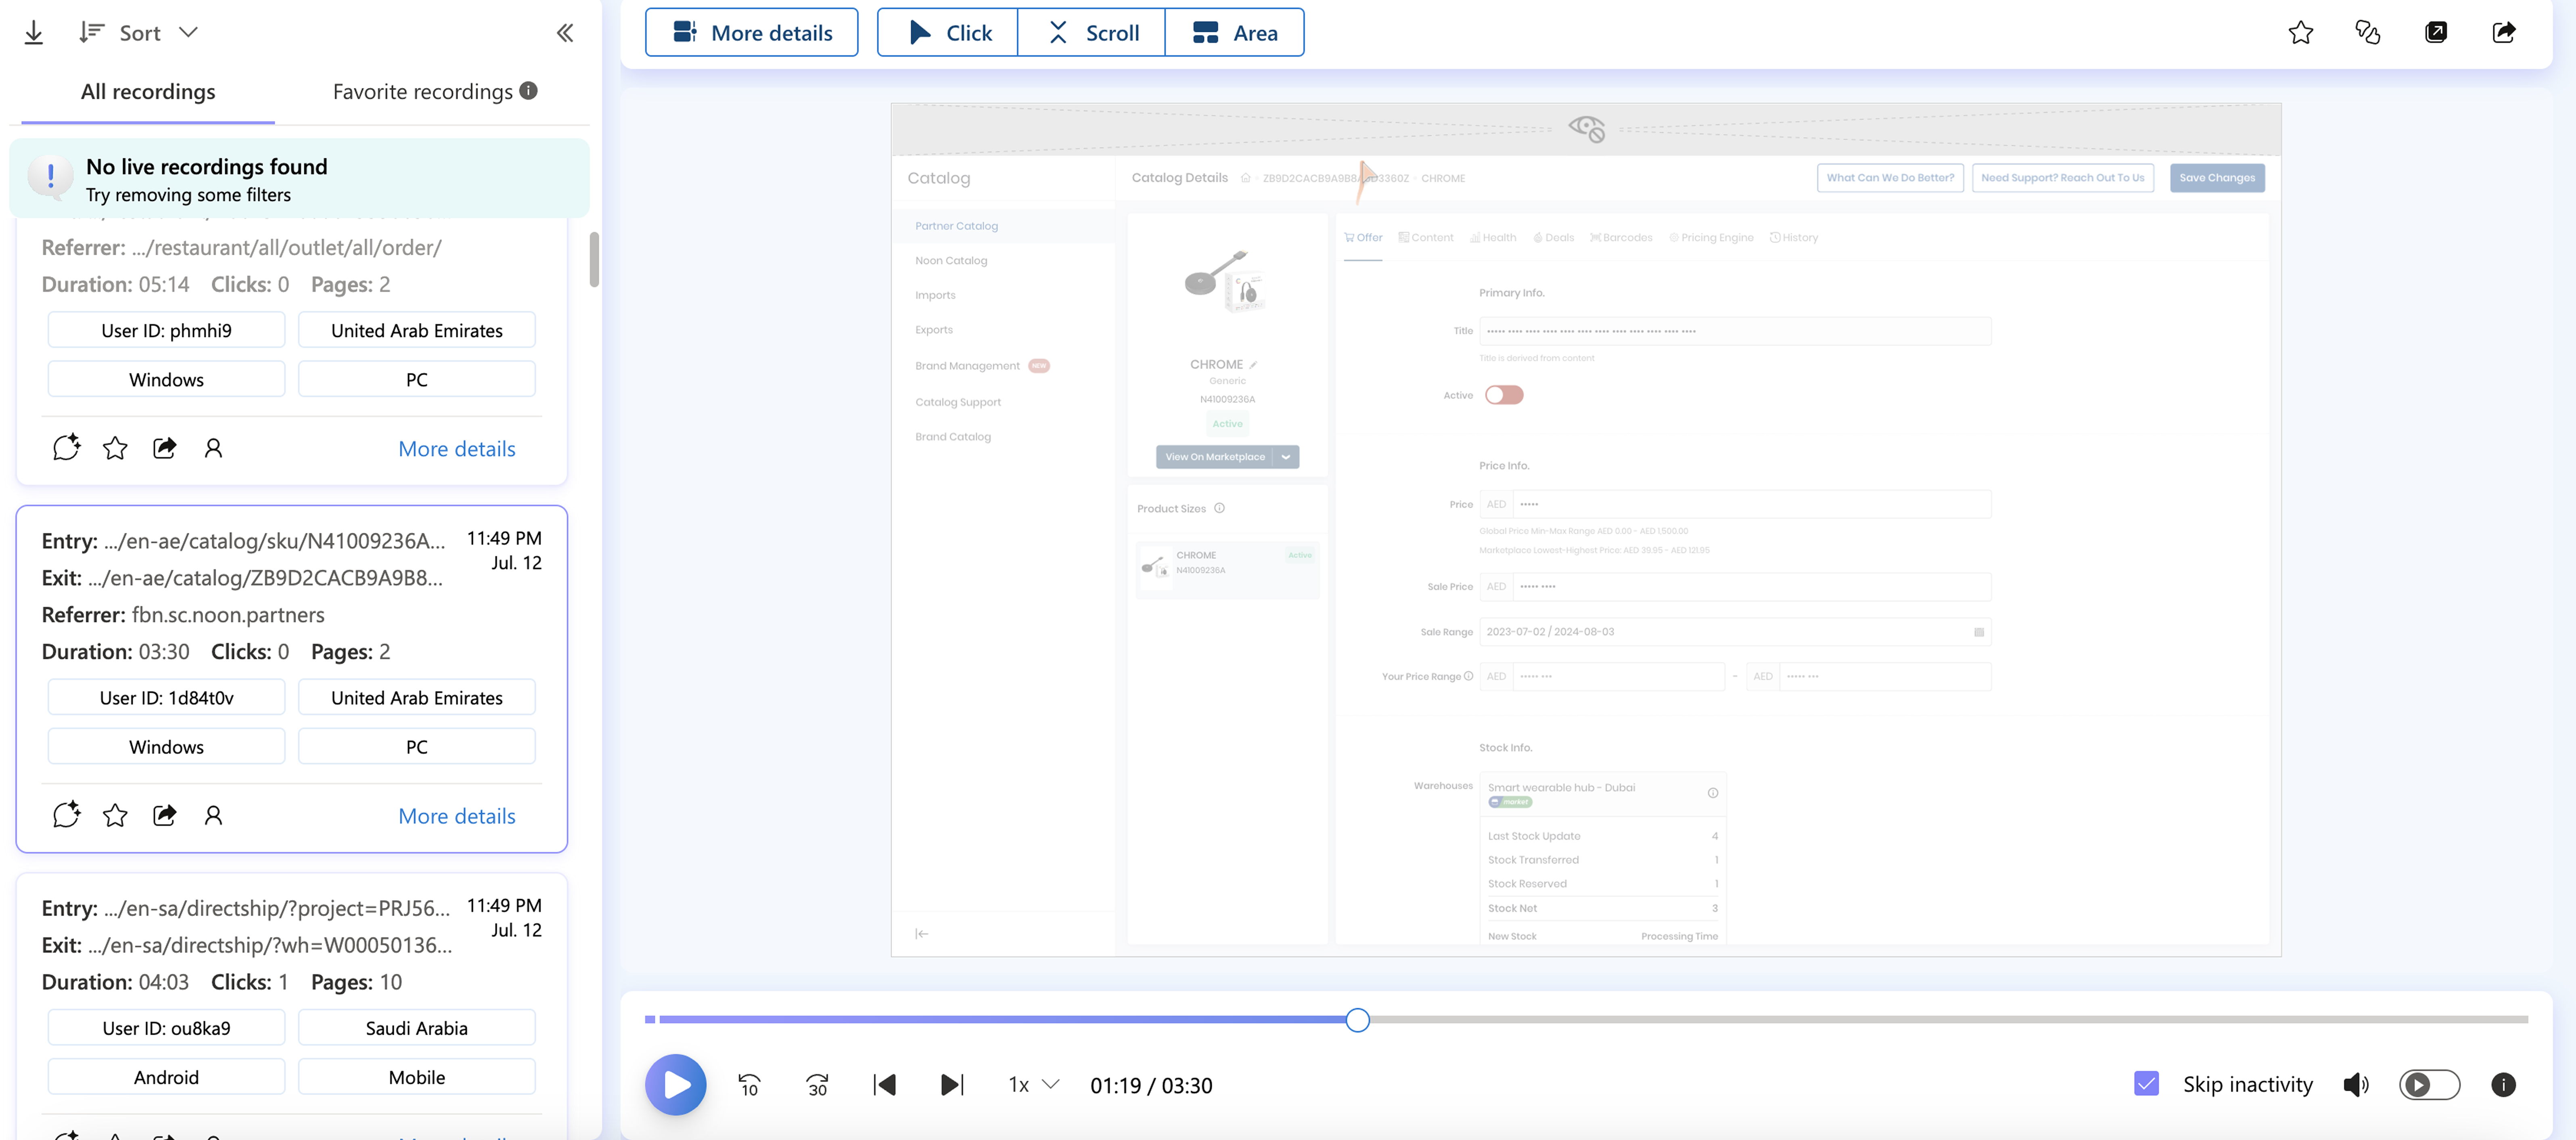
Task: Rewind playback by 10 seconds
Action: coord(749,1085)
